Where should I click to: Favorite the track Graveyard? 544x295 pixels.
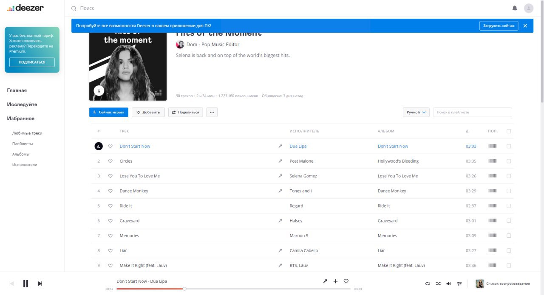point(110,221)
